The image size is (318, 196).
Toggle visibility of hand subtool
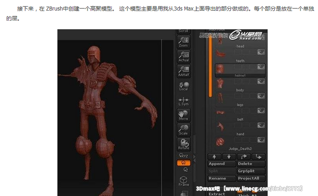point(261,125)
